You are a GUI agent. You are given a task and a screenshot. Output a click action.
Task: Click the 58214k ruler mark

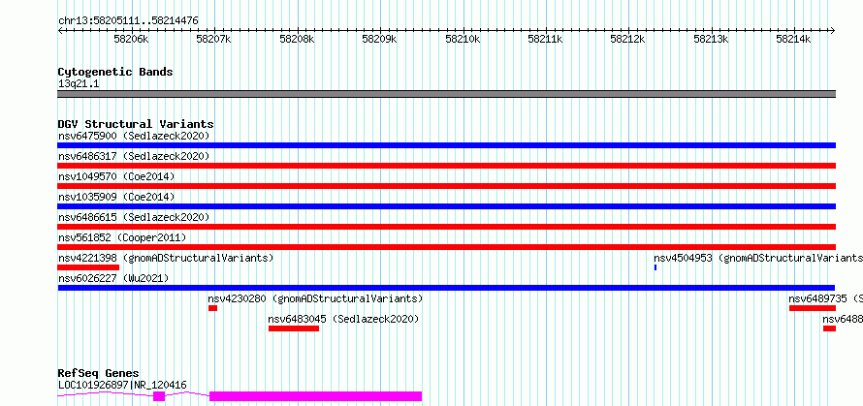[x=793, y=39]
